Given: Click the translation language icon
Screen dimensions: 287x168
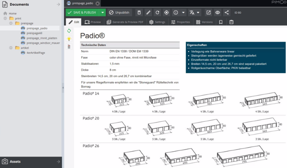Looking at the screenshot, I should click(x=192, y=13).
